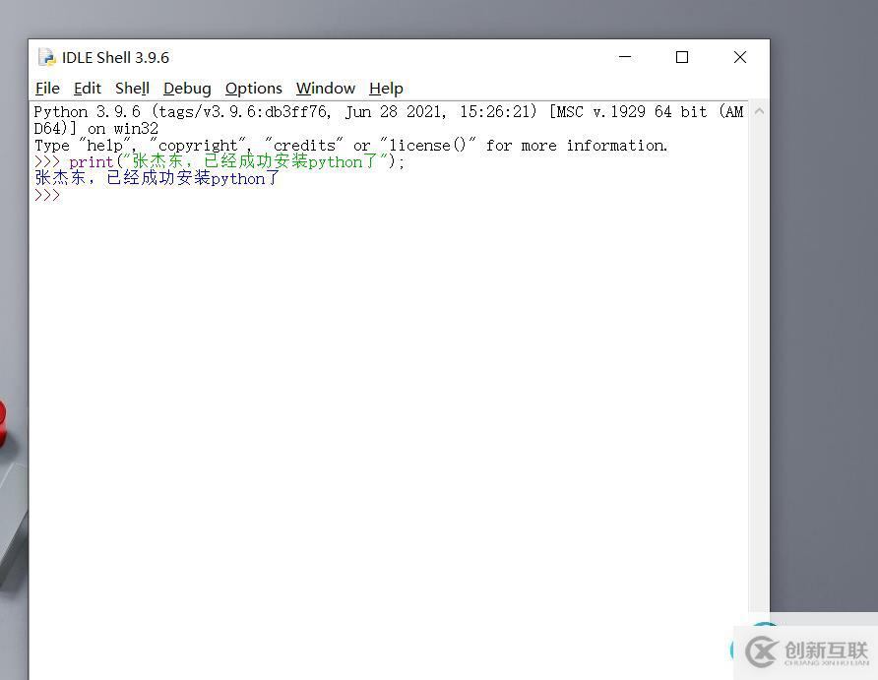The height and width of the screenshot is (680, 878).
Task: Click the IDLE Shell 3.9.6 window title
Action: pos(115,58)
